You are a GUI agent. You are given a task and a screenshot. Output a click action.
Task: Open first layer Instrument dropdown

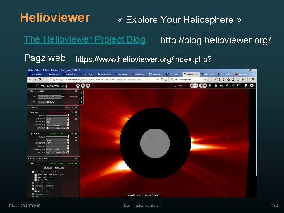coord(58,122)
